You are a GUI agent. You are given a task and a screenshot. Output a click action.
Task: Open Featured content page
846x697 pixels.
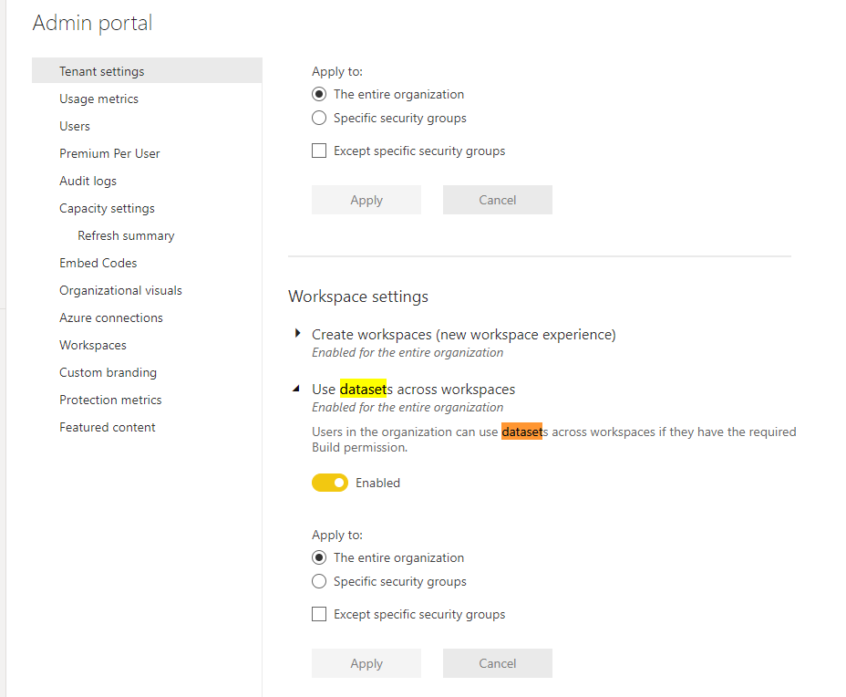(108, 427)
